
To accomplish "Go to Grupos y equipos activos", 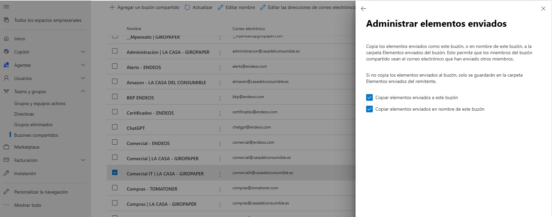I will [x=40, y=103].
